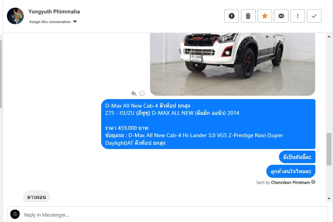Toggle the orange star follow-up icon
Viewport: 333px width, 222px height.
[265, 16]
